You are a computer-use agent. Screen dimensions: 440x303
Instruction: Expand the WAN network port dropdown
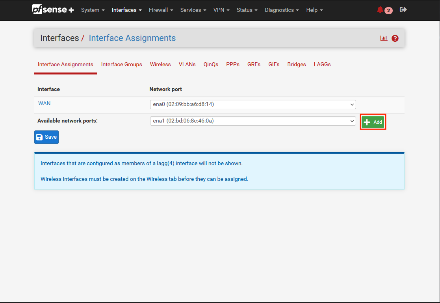click(252, 104)
